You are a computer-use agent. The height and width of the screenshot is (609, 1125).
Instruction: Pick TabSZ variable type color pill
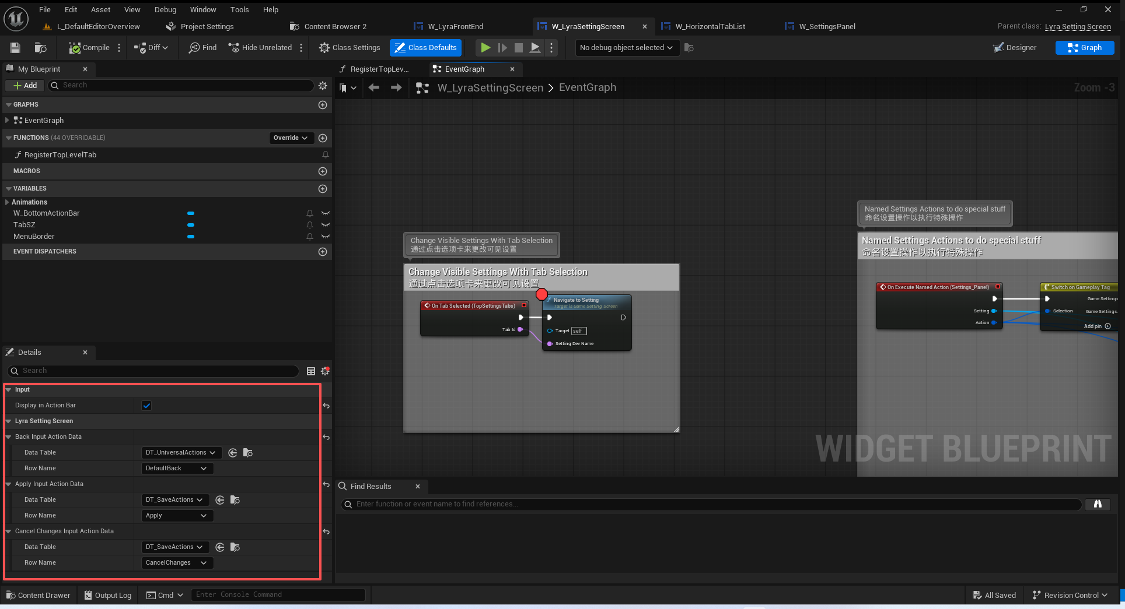pyautogui.click(x=191, y=225)
